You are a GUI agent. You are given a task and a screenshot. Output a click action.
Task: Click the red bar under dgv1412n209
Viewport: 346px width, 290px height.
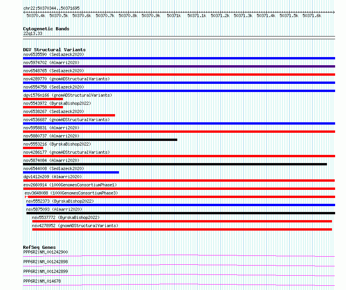[x=179, y=181]
